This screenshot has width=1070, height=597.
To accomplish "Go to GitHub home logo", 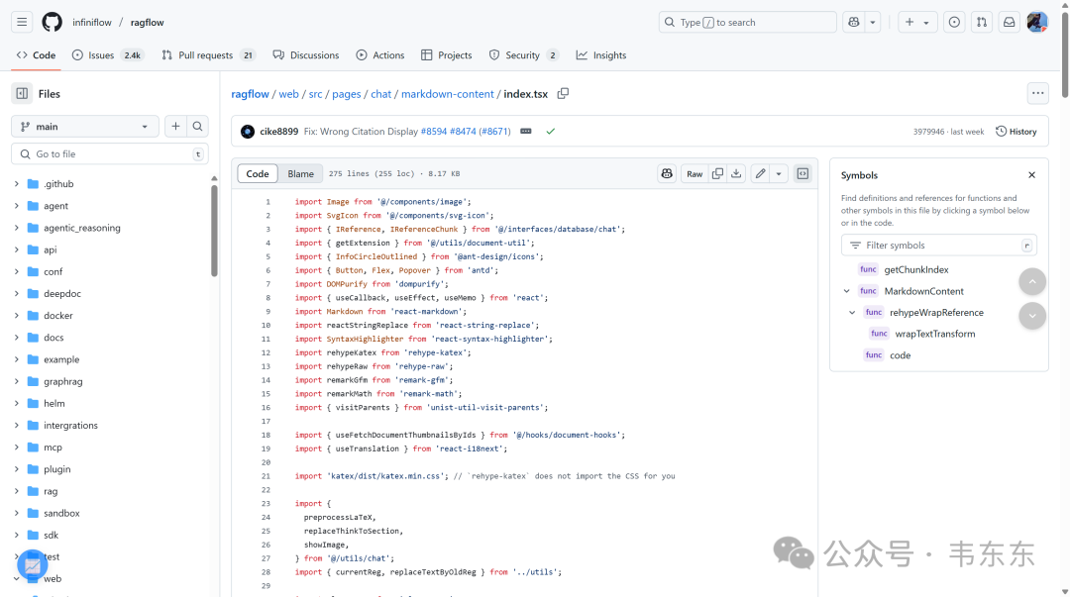I will click(52, 23).
